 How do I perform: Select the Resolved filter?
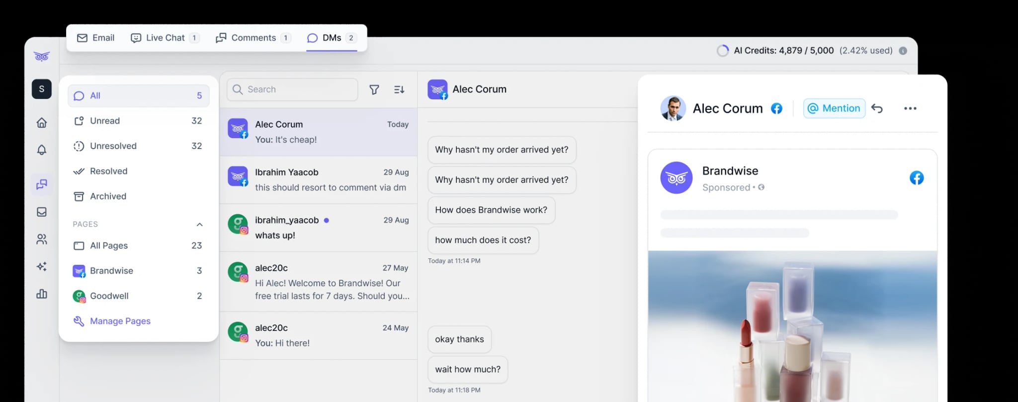[139, 171]
